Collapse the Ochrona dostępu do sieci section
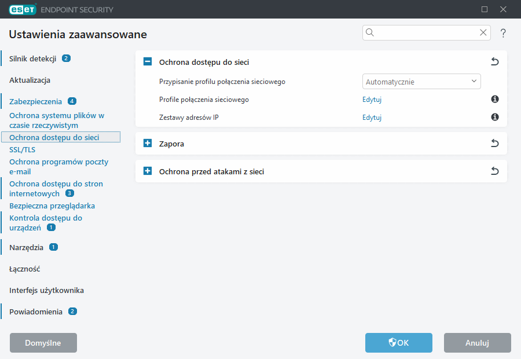This screenshot has height=359, width=521. point(148,62)
